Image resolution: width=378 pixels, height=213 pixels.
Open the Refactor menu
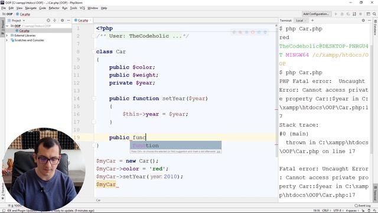pos(54,8)
